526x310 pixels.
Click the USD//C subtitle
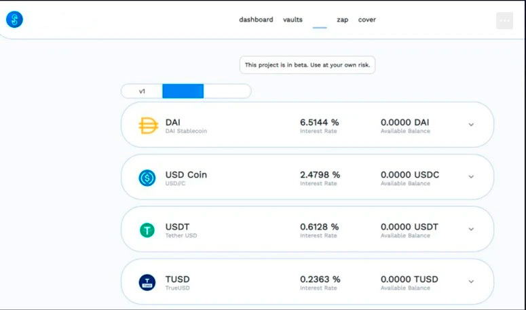tap(175, 183)
